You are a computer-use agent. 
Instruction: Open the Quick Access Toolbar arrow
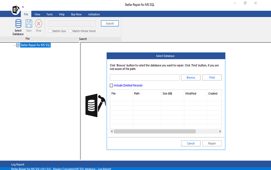[23, 6]
